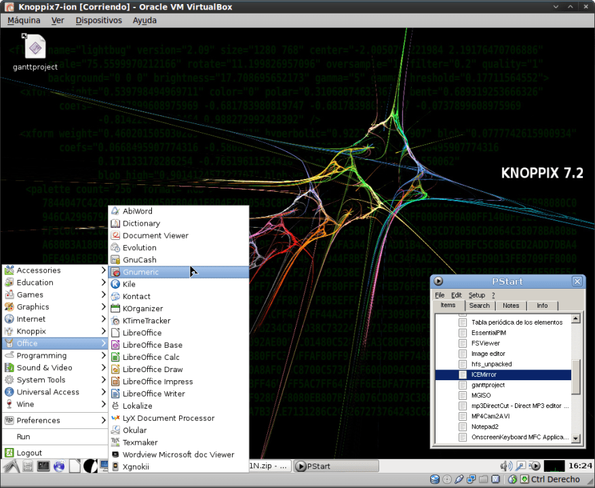Open the file manager from the taskbar
This screenshot has width=595, height=488.
tap(26, 466)
